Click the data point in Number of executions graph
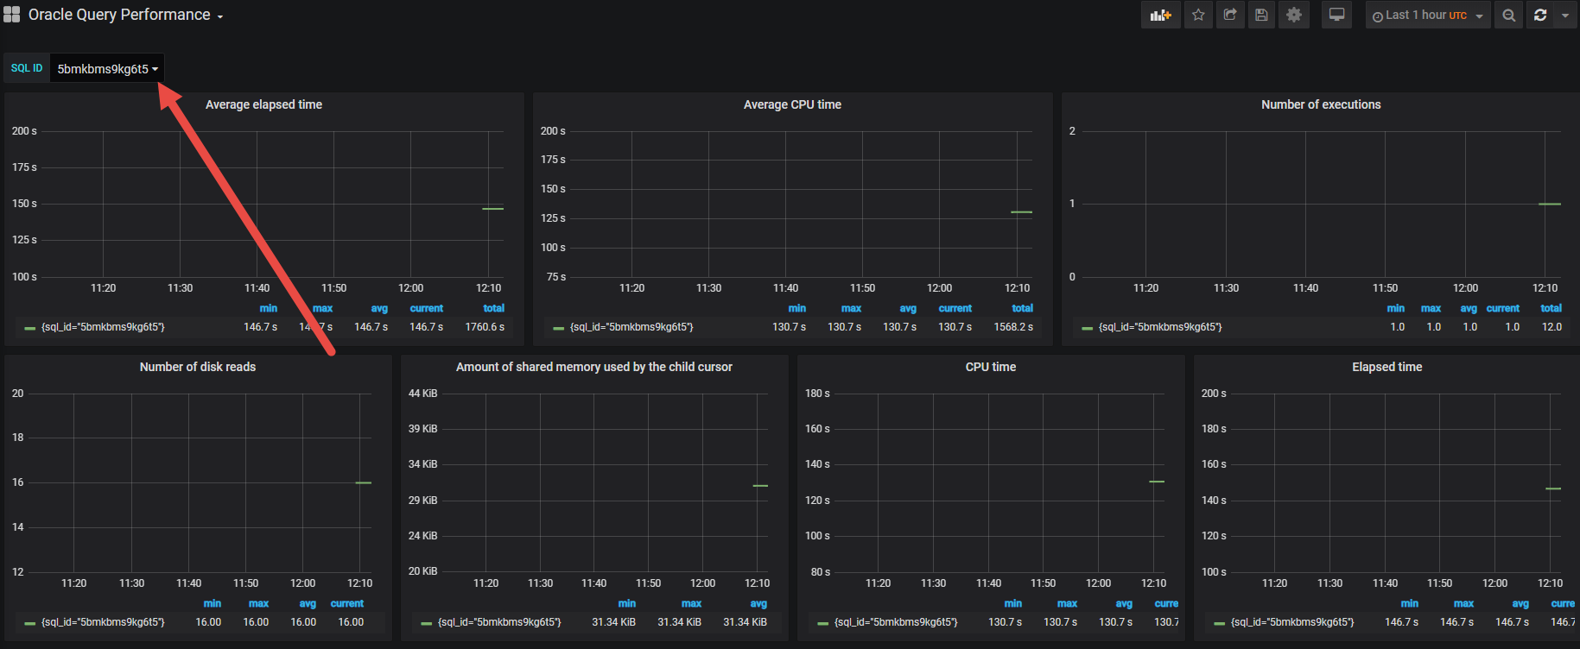1580x649 pixels. click(1550, 204)
